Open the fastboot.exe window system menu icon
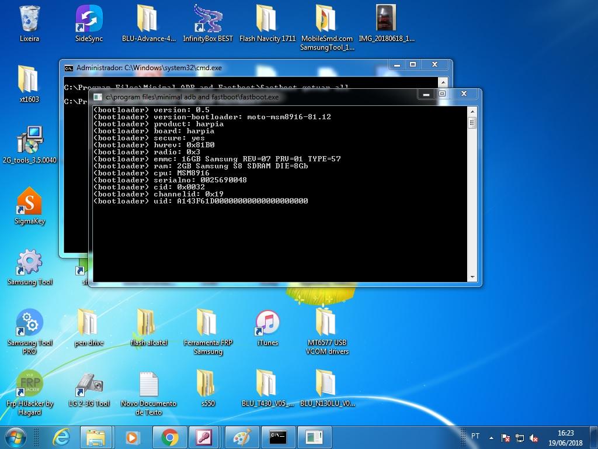The width and height of the screenshot is (598, 449). (98, 97)
